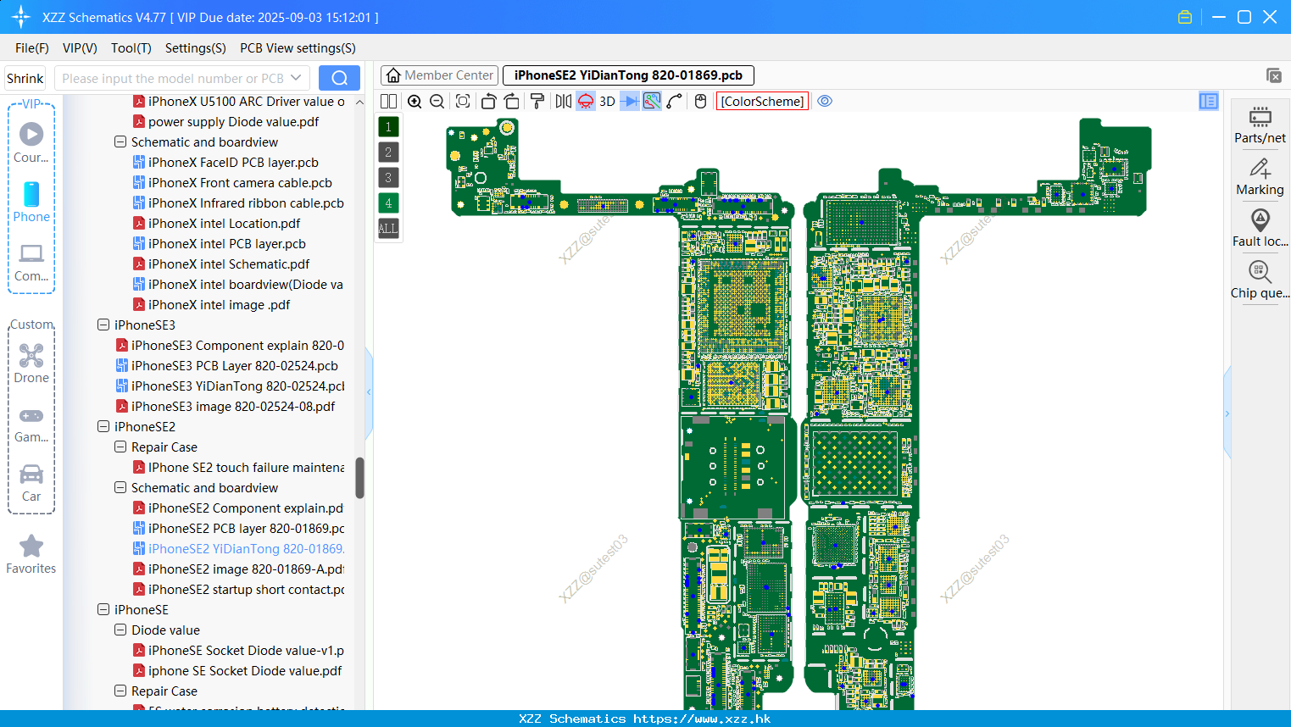Click the mouse settings icon
Image resolution: width=1291 pixels, height=727 pixels.
[x=700, y=102]
